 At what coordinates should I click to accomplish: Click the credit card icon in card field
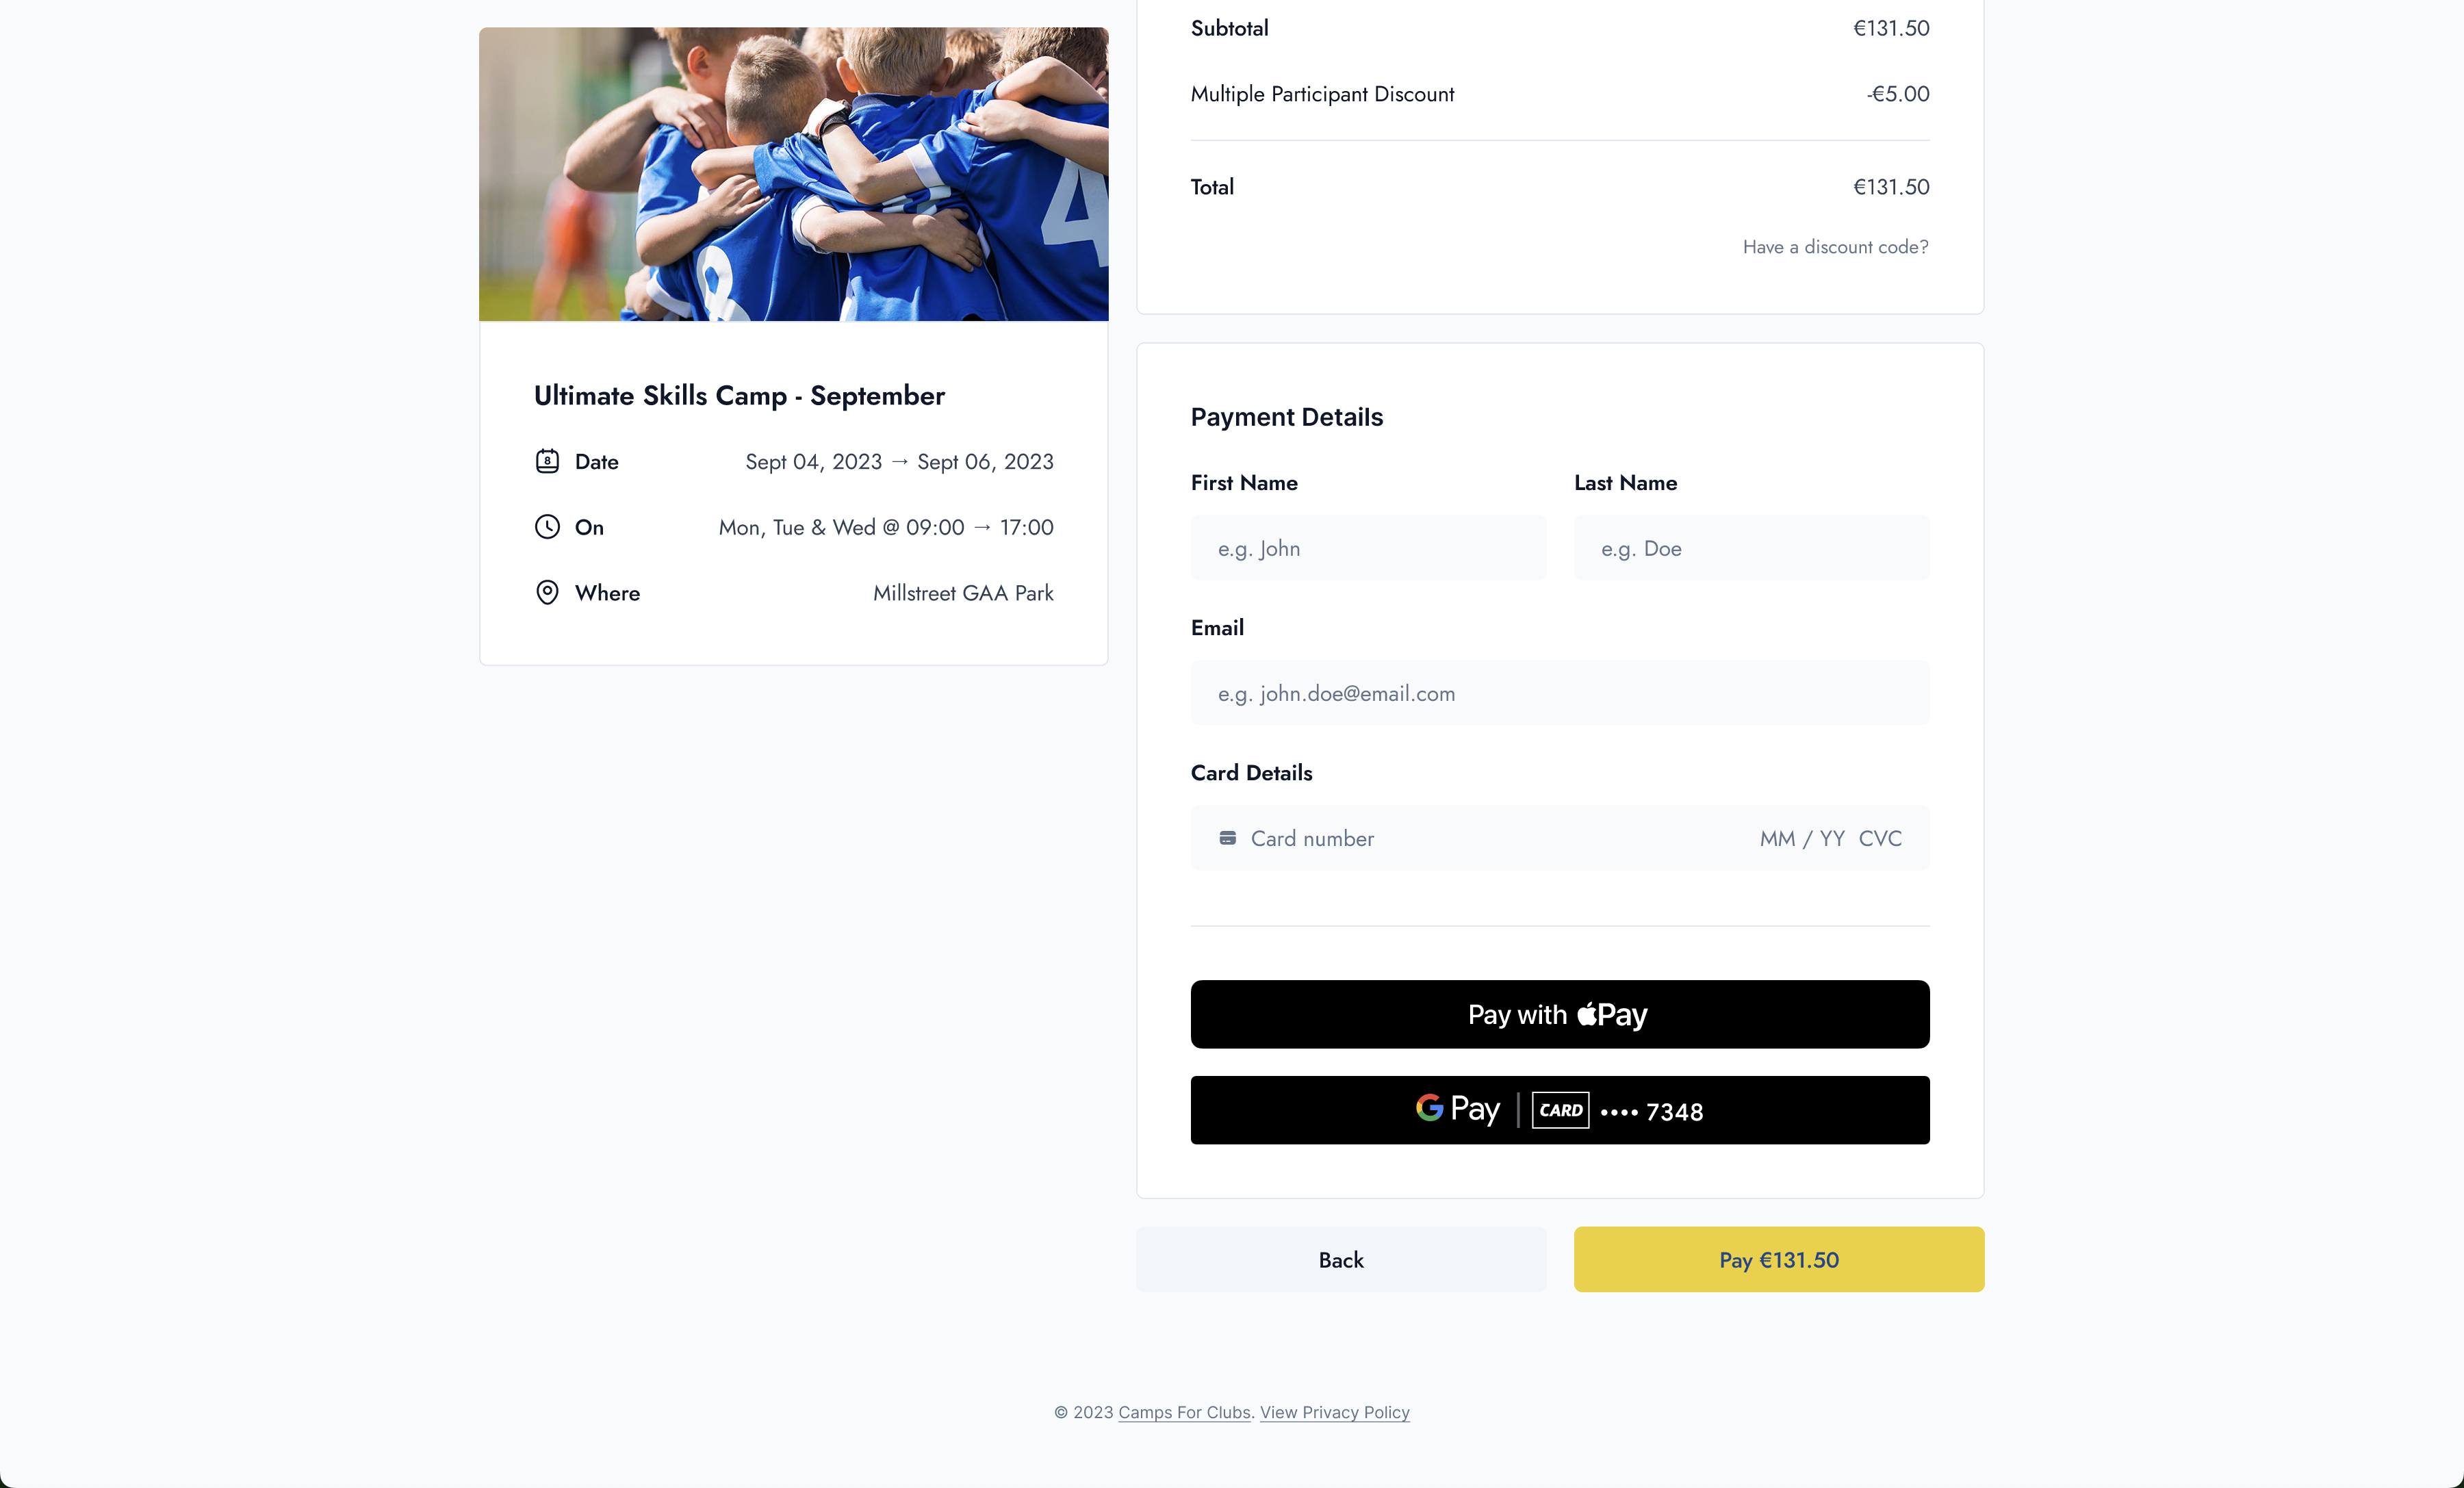click(x=1227, y=838)
